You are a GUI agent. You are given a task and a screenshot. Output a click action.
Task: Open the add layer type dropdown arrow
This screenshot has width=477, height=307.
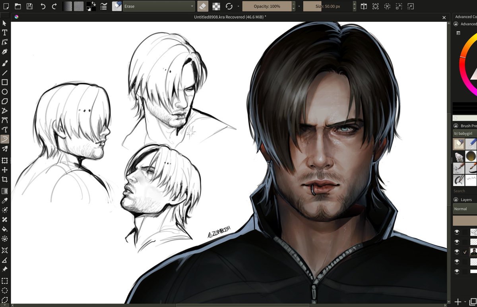coord(465,302)
